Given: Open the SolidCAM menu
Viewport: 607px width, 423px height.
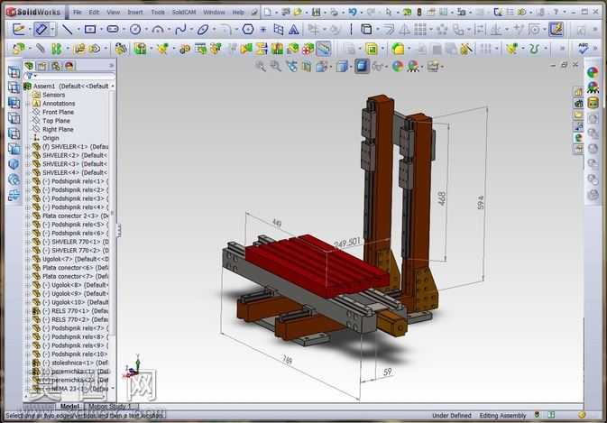Looking at the screenshot, I should [x=184, y=13].
